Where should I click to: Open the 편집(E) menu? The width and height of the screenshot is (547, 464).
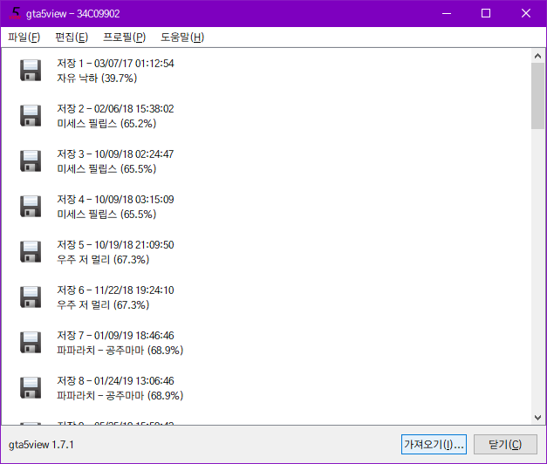tap(72, 38)
